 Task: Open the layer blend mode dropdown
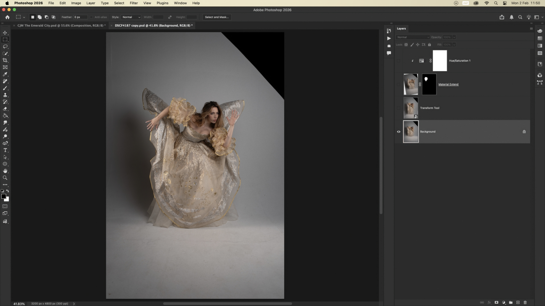412,37
